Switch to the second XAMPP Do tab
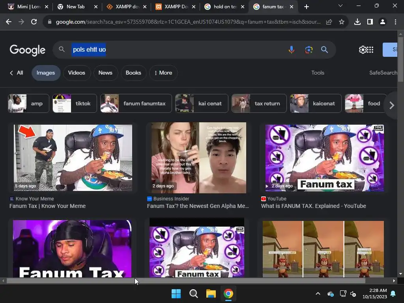 coord(176,7)
